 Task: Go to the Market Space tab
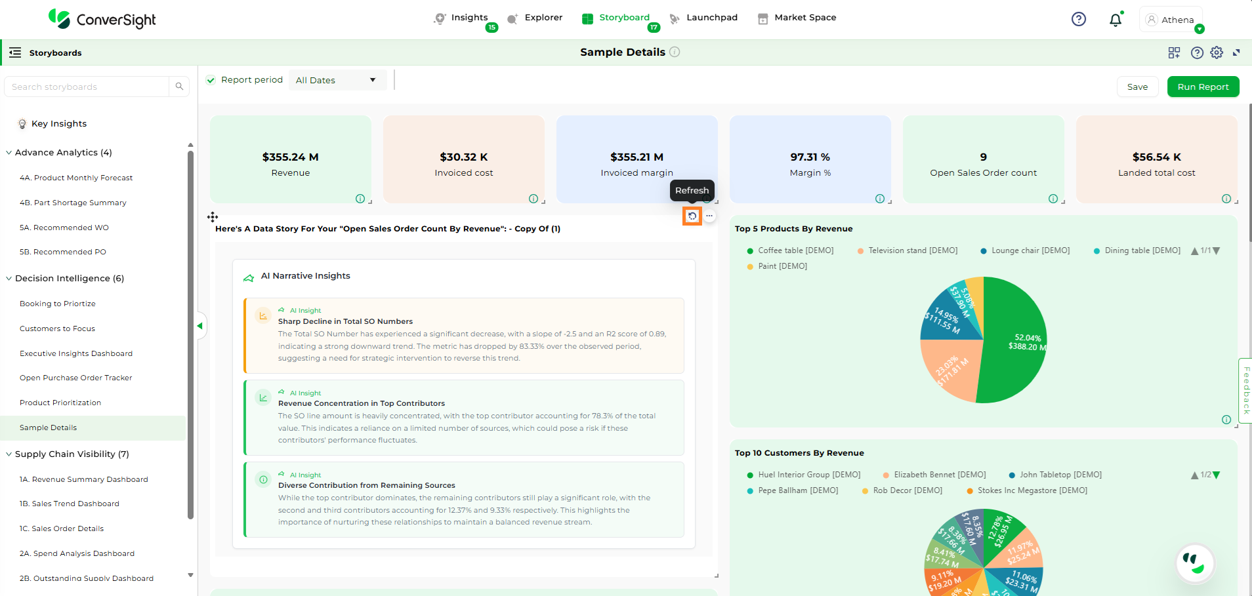[804, 18]
